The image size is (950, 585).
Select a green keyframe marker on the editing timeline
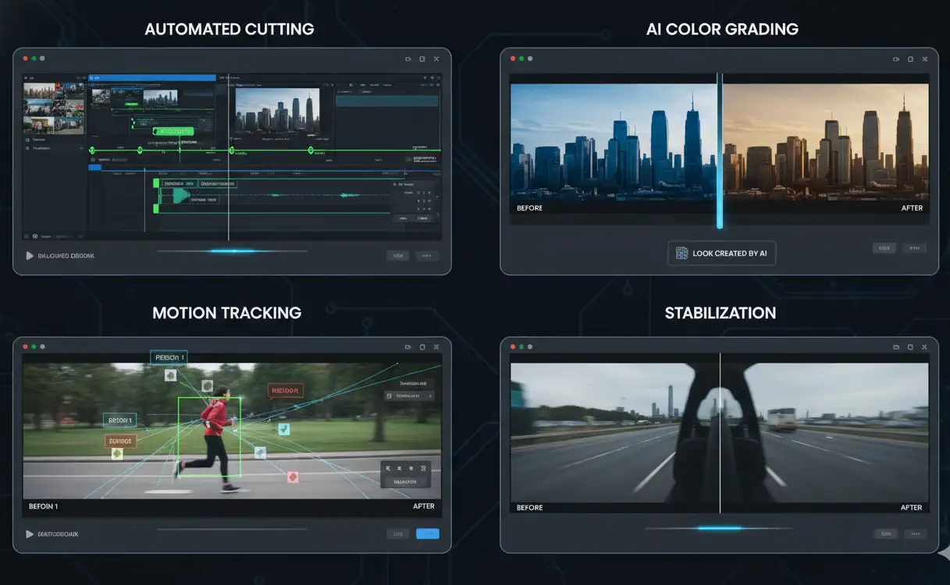pyautogui.click(x=232, y=150)
